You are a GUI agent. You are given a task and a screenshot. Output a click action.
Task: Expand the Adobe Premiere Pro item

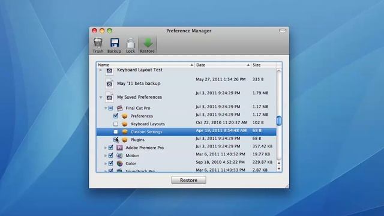pyautogui.click(x=106, y=148)
